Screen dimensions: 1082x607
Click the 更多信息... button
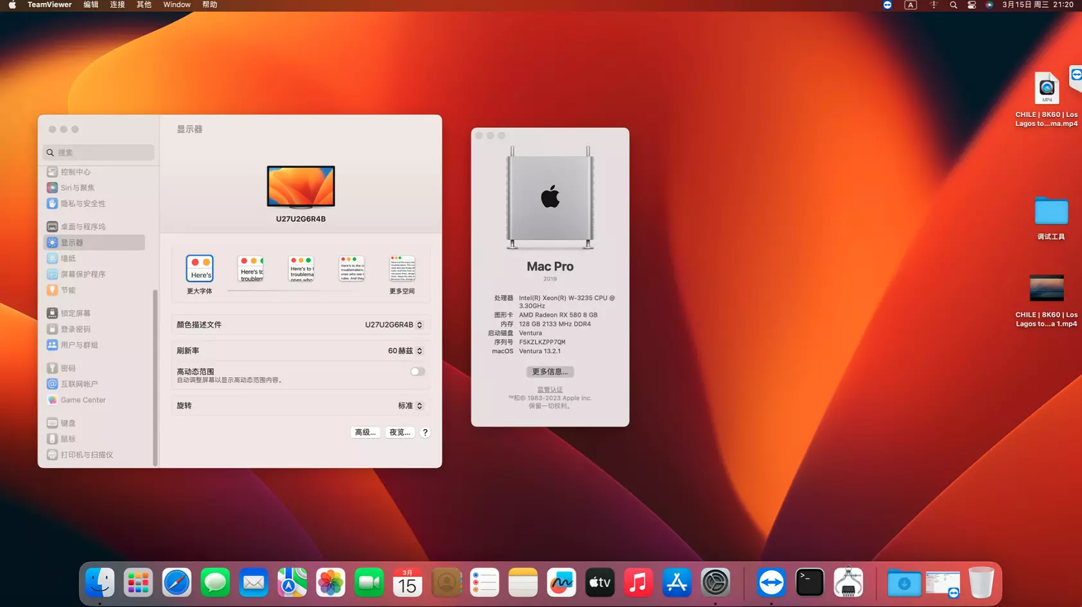pyautogui.click(x=550, y=372)
